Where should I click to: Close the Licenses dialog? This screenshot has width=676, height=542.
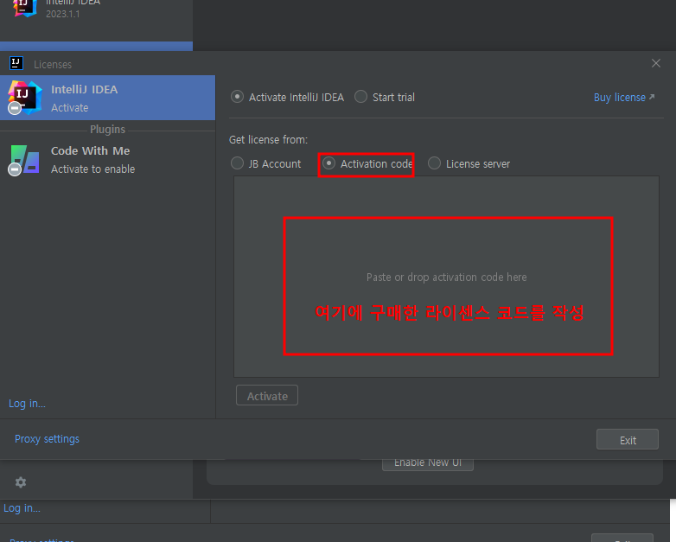(656, 63)
